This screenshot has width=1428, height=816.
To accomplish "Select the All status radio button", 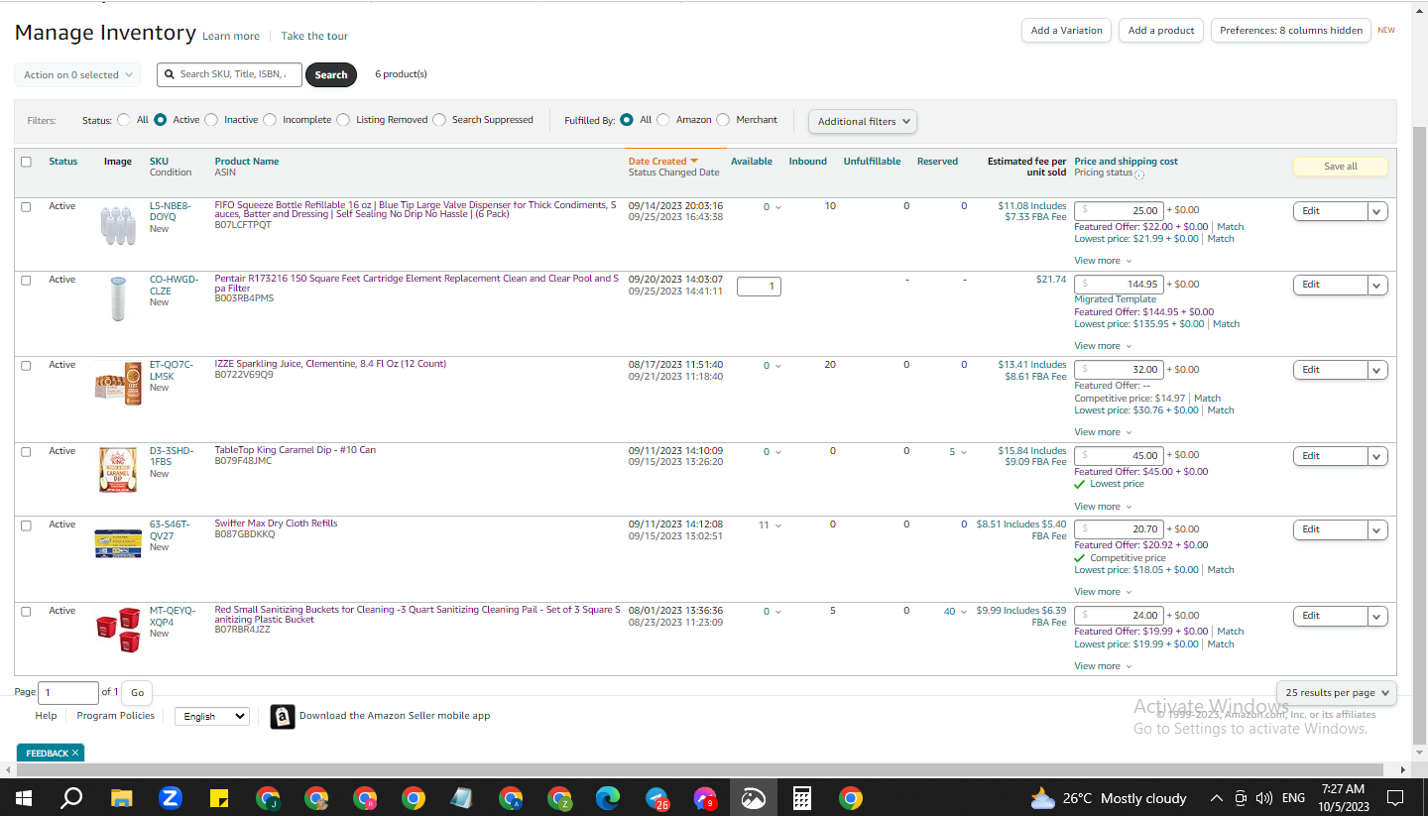I will pyautogui.click(x=124, y=120).
